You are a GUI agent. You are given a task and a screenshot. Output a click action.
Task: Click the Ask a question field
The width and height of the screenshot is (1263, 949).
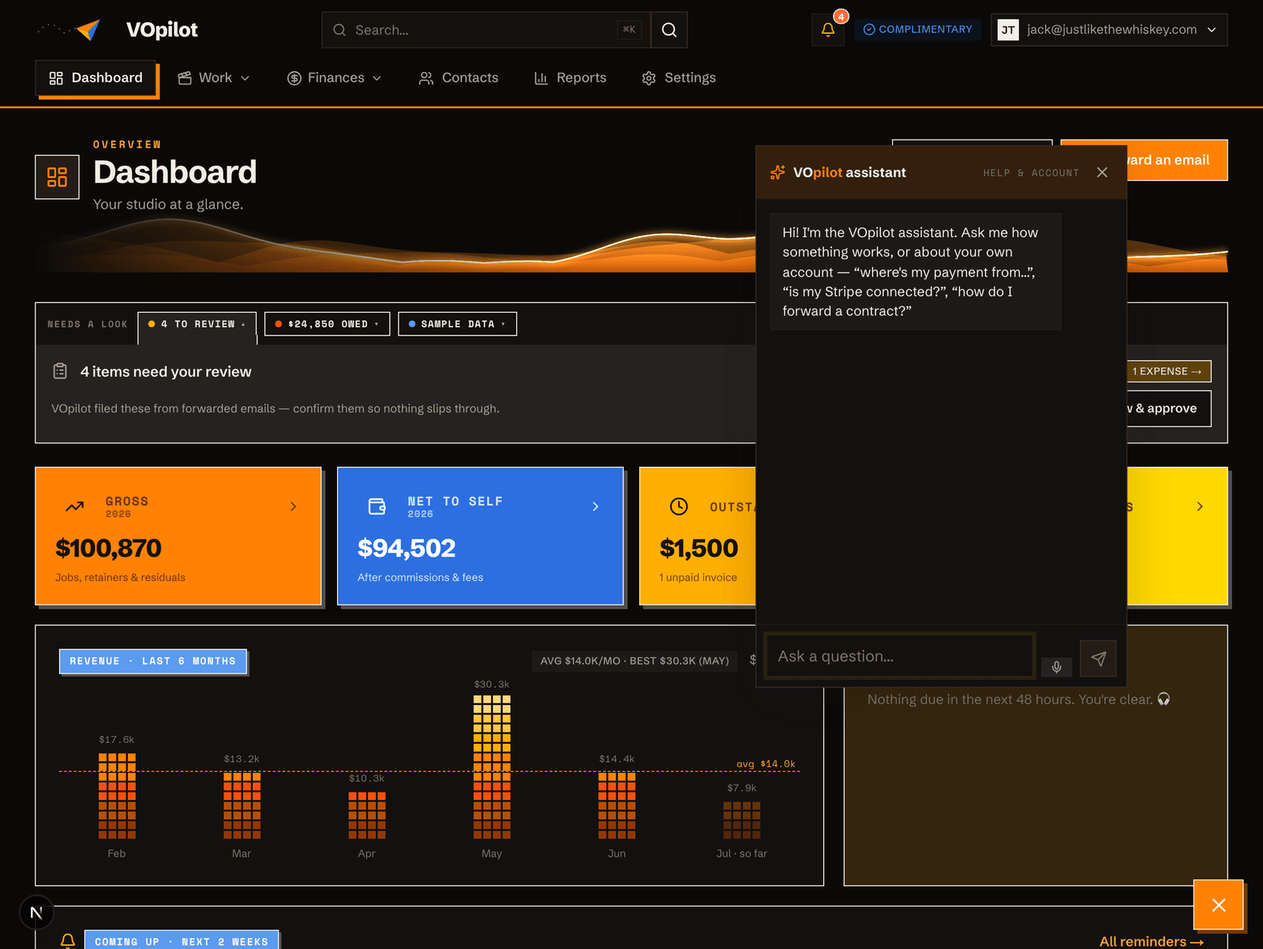(x=900, y=656)
